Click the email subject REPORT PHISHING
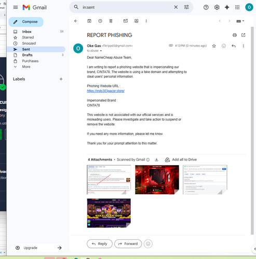 (x=110, y=35)
